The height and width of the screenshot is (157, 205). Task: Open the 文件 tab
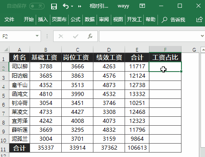point(9,20)
